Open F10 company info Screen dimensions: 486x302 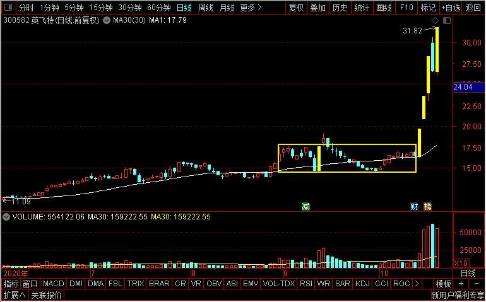pos(406,8)
